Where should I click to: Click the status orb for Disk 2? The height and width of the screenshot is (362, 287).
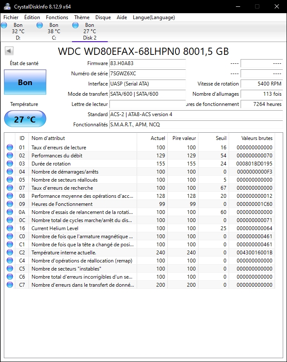click(76, 26)
